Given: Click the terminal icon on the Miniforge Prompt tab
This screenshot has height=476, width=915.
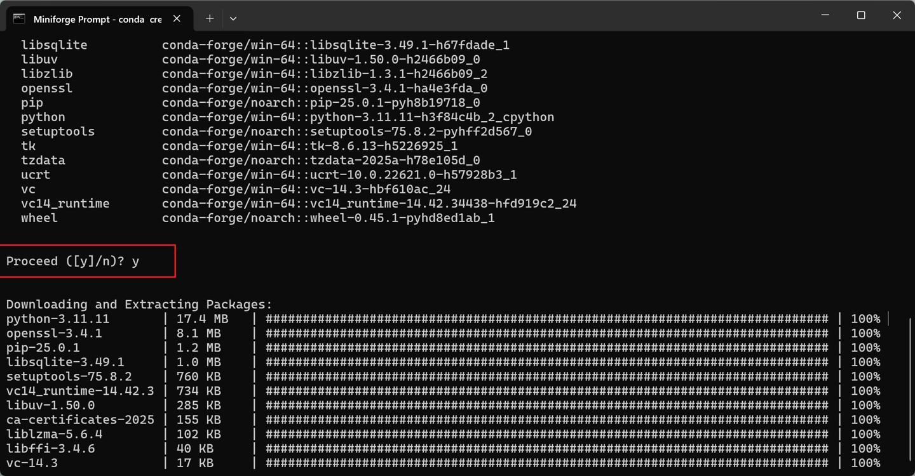Looking at the screenshot, I should click(19, 19).
